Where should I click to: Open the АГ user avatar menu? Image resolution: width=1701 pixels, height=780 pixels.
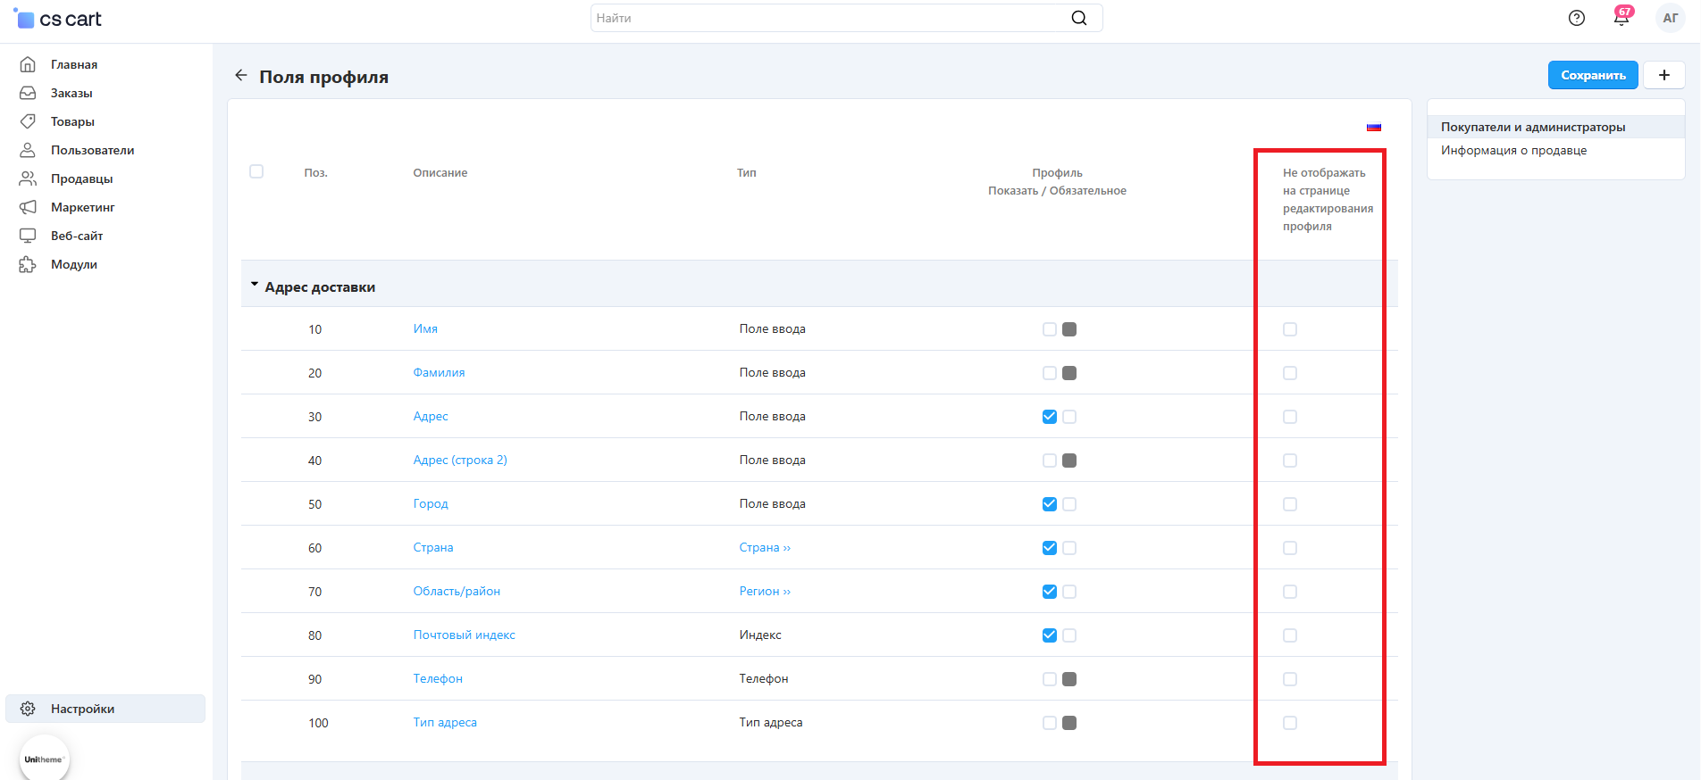[x=1670, y=18]
